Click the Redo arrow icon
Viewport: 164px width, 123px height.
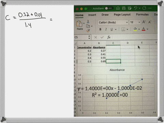click(144, 8)
